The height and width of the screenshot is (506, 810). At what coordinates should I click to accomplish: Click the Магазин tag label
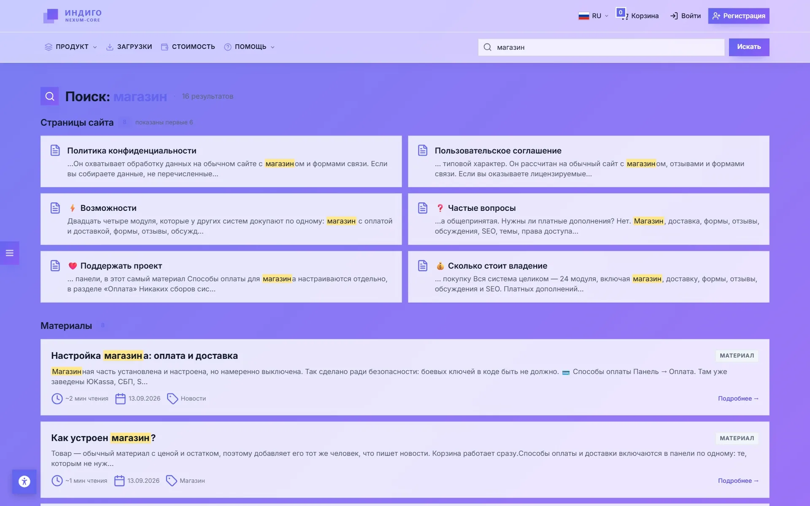(192, 481)
